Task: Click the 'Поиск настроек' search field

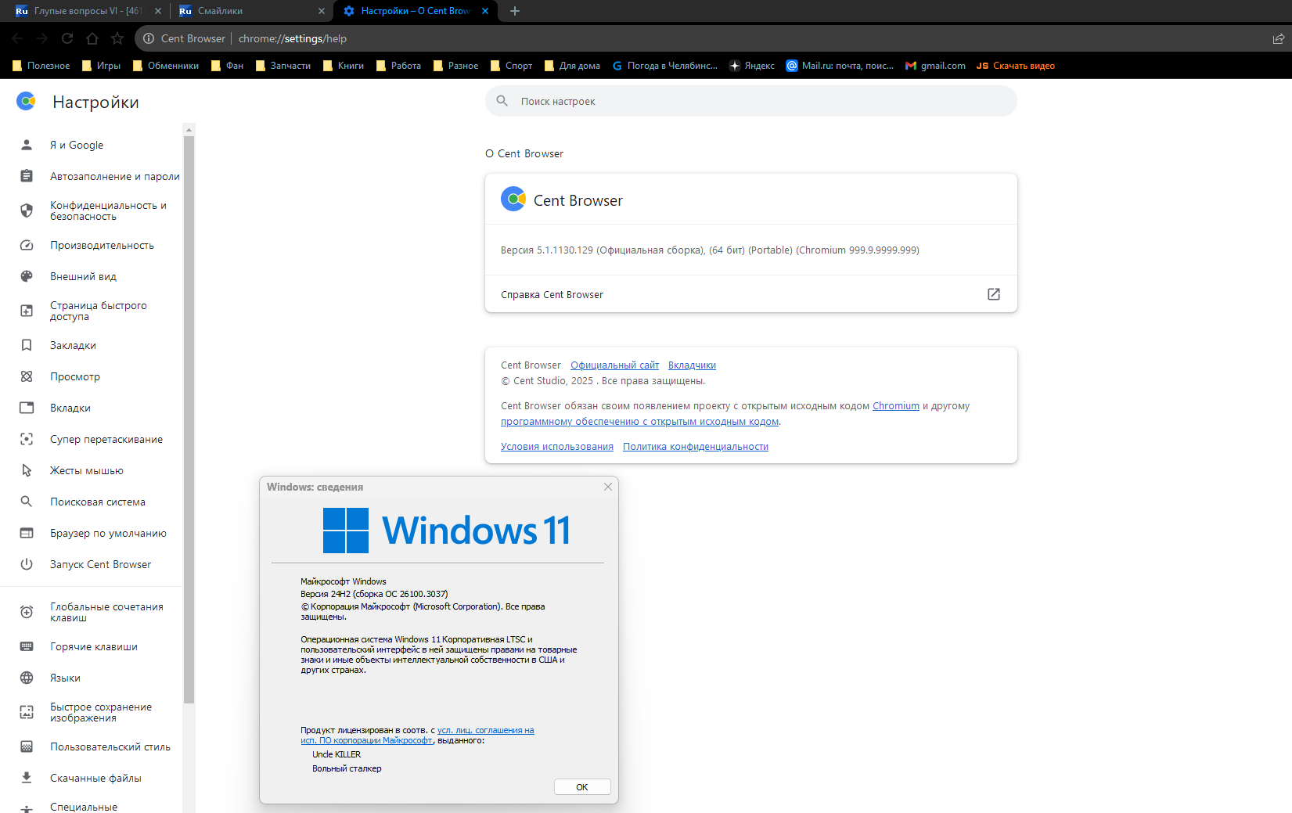Action: point(751,101)
